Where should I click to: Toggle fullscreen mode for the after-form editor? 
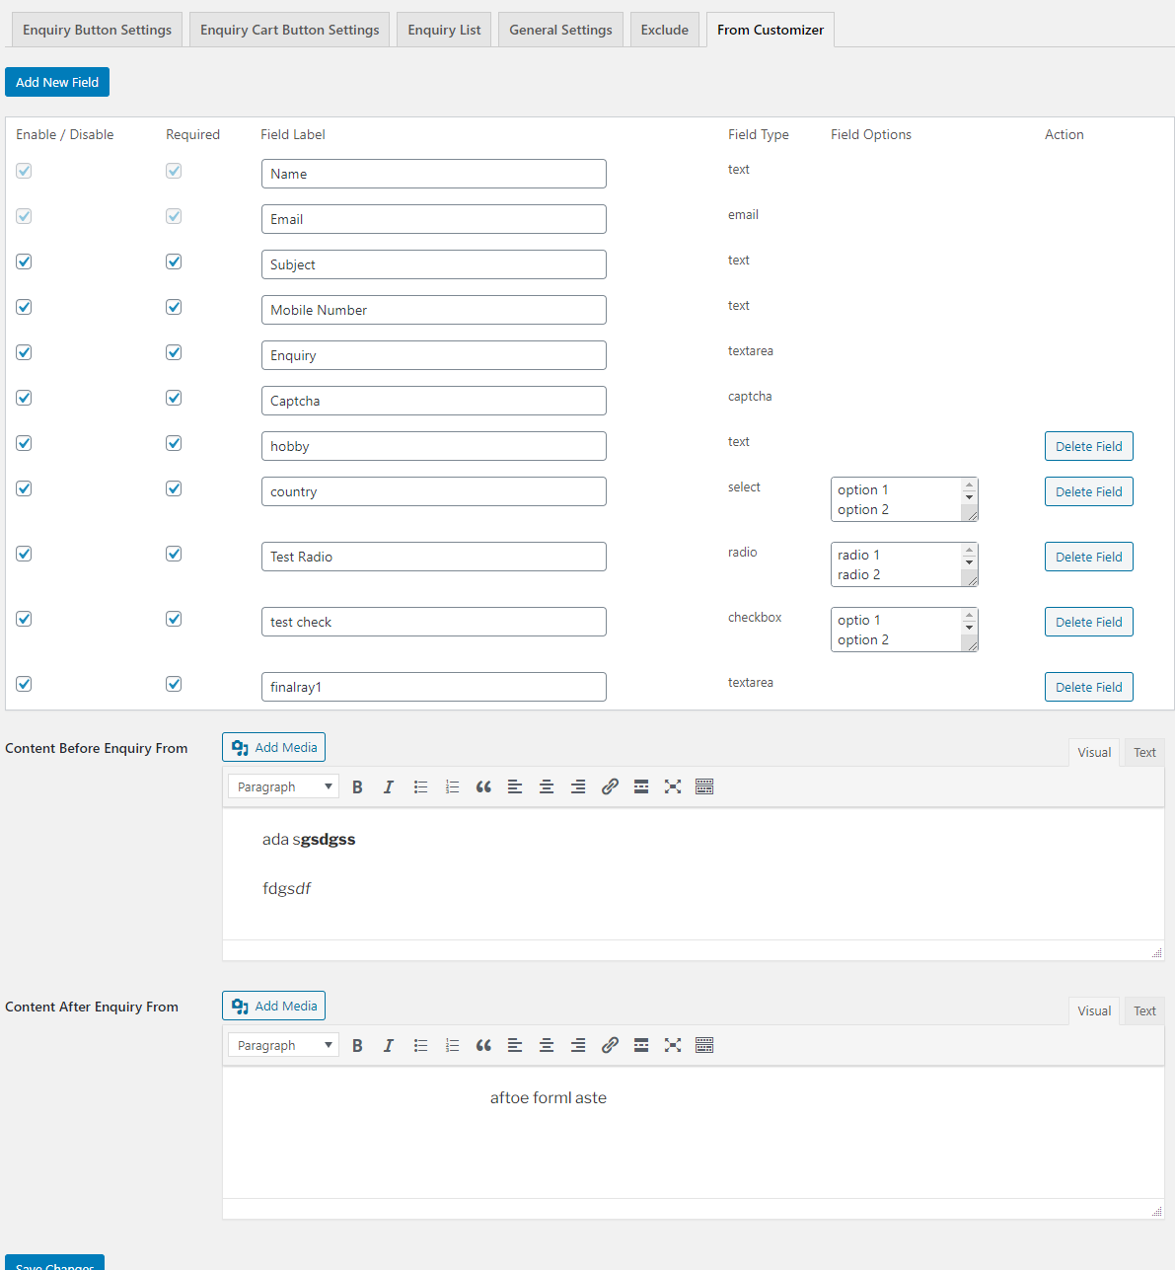673,1045
